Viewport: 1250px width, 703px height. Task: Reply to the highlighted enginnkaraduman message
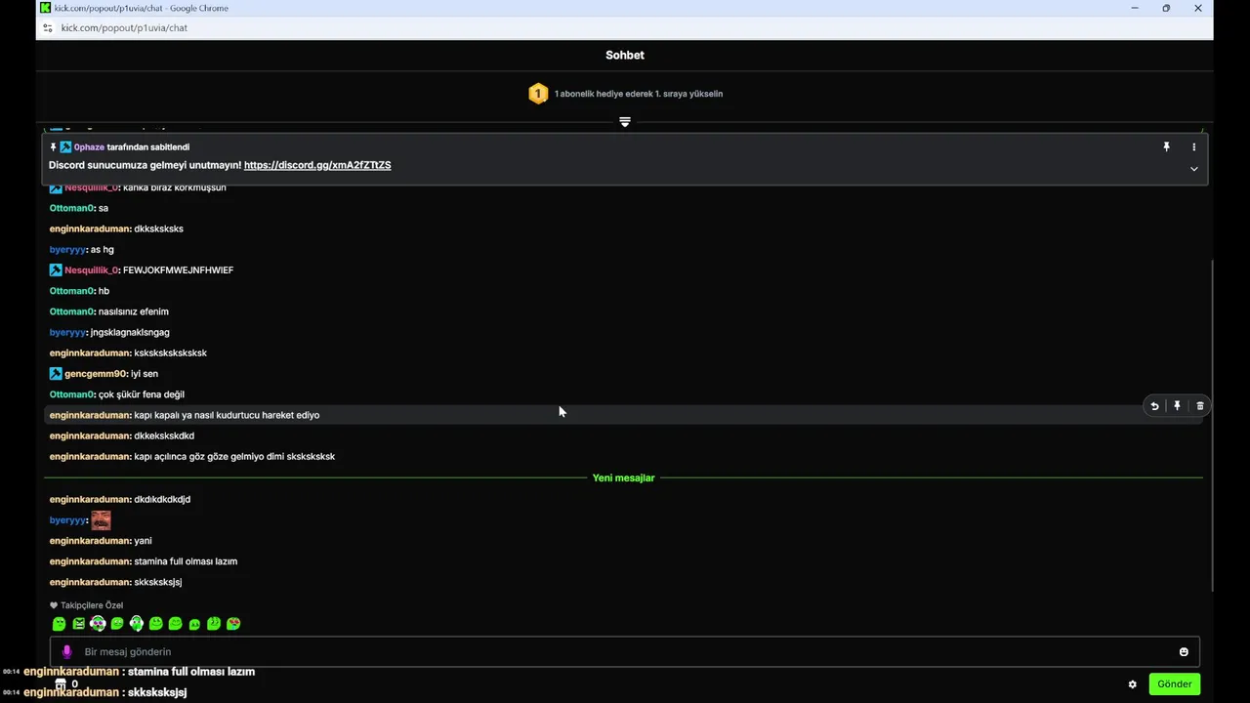[x=1154, y=406]
